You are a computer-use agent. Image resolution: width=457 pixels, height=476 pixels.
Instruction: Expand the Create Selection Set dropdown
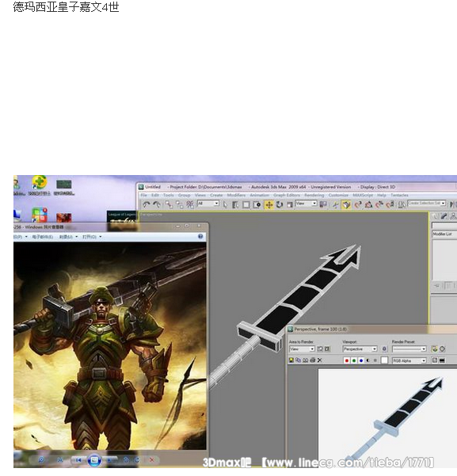tap(427, 203)
